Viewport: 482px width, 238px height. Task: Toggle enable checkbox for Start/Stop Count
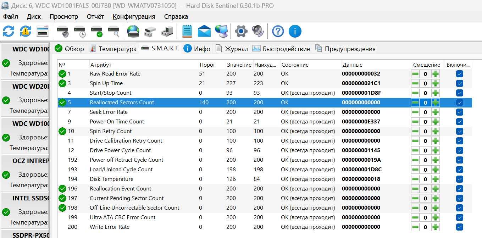pos(460,93)
